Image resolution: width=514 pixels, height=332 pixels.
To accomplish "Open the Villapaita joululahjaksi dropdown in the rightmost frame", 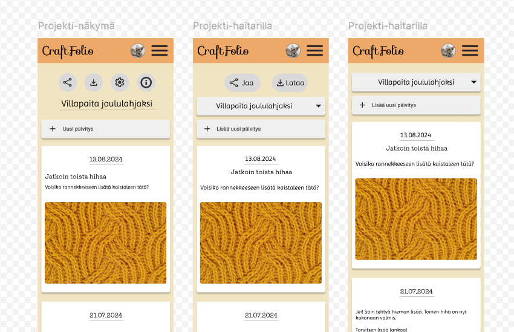I will (416, 82).
